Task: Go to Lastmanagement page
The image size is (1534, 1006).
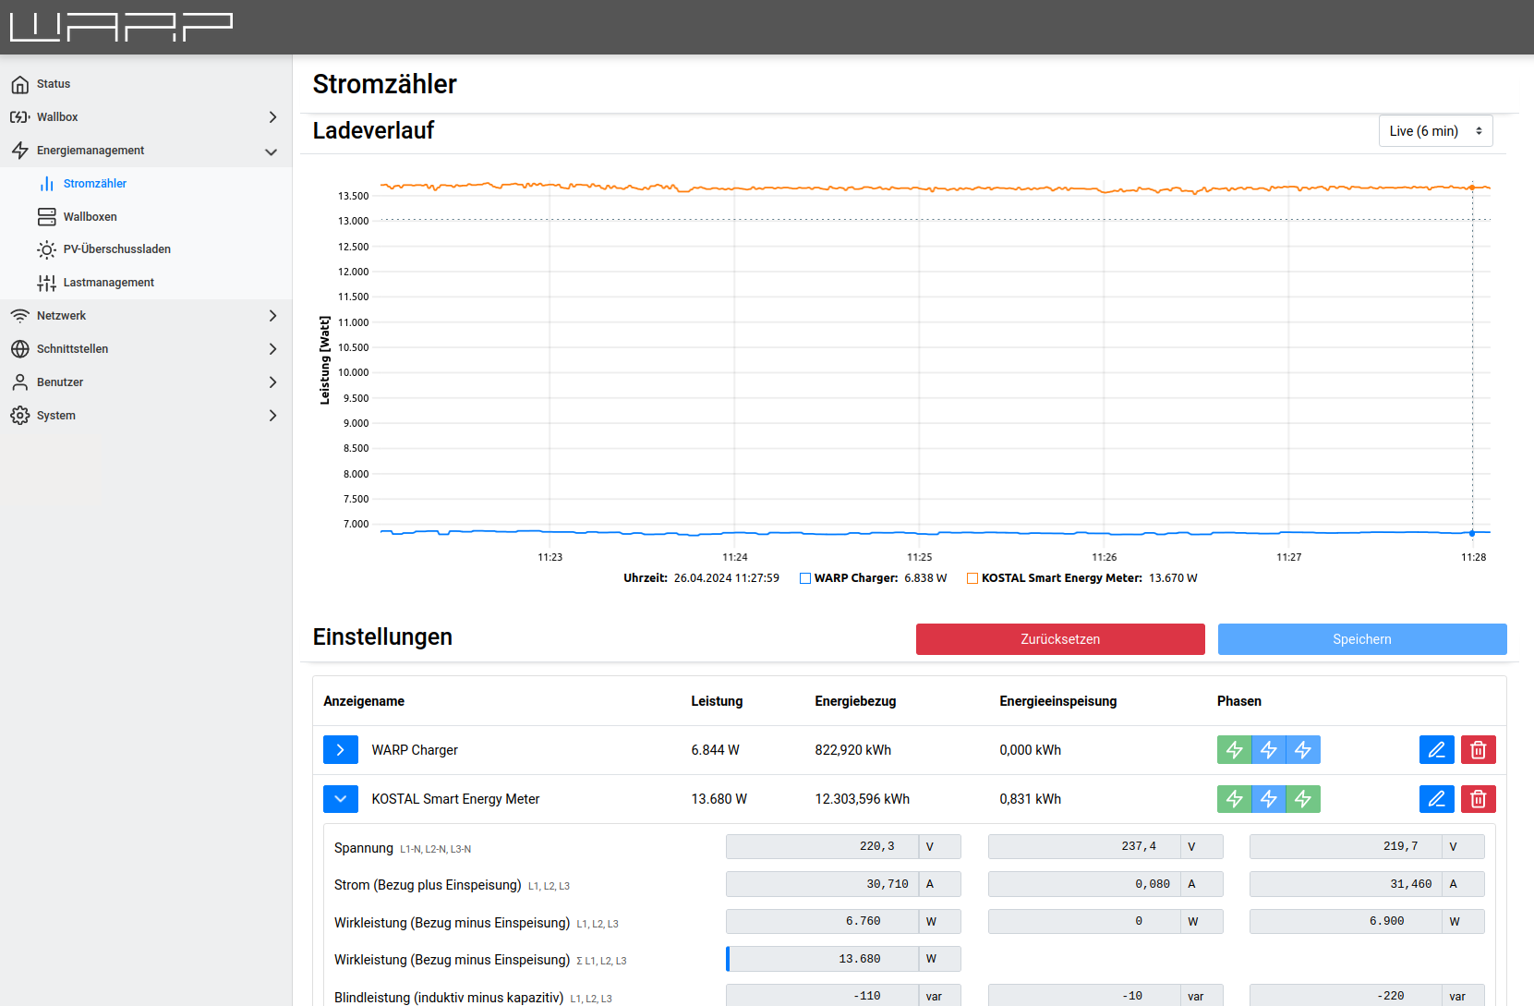Action: (108, 283)
